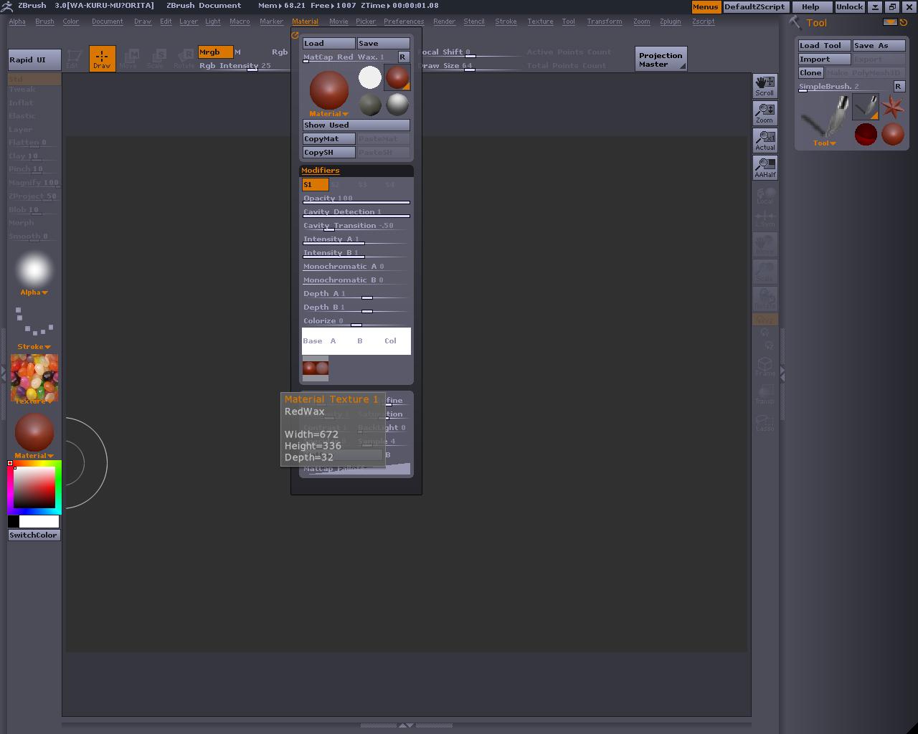Pick the dark gray material sphere
Viewport: 918px width, 734px height.
pyautogui.click(x=370, y=105)
